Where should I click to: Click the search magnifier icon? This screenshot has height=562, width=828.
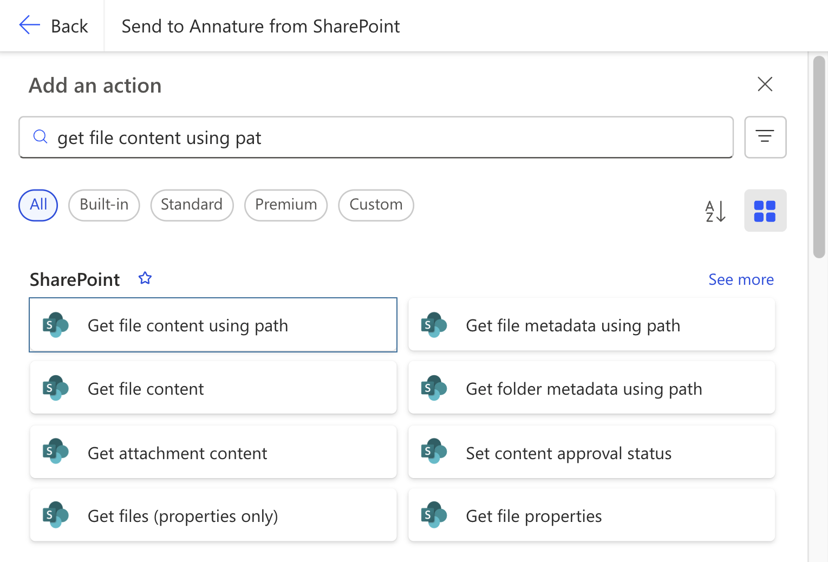(41, 136)
